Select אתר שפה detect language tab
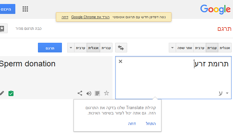 (x=185, y=48)
